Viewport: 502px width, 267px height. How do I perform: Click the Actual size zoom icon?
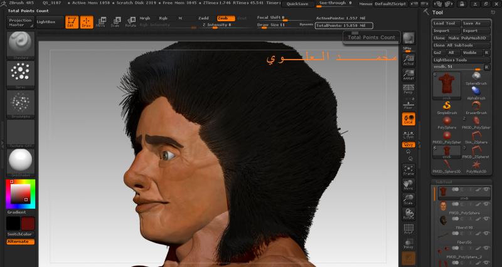(409, 60)
